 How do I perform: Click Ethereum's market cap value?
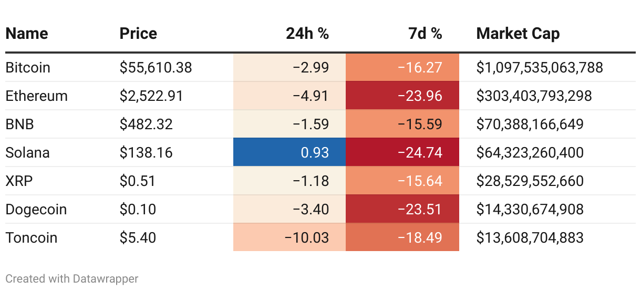pos(534,96)
